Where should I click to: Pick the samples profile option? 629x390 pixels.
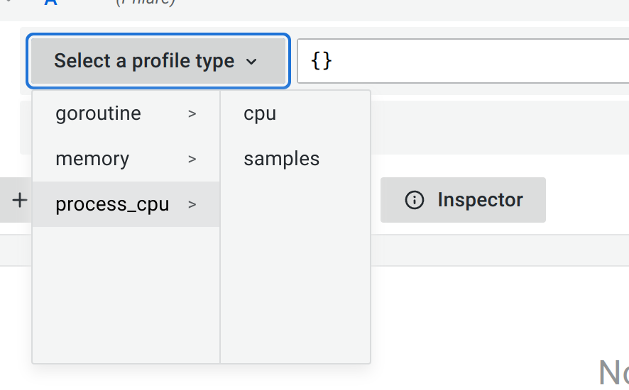(282, 159)
